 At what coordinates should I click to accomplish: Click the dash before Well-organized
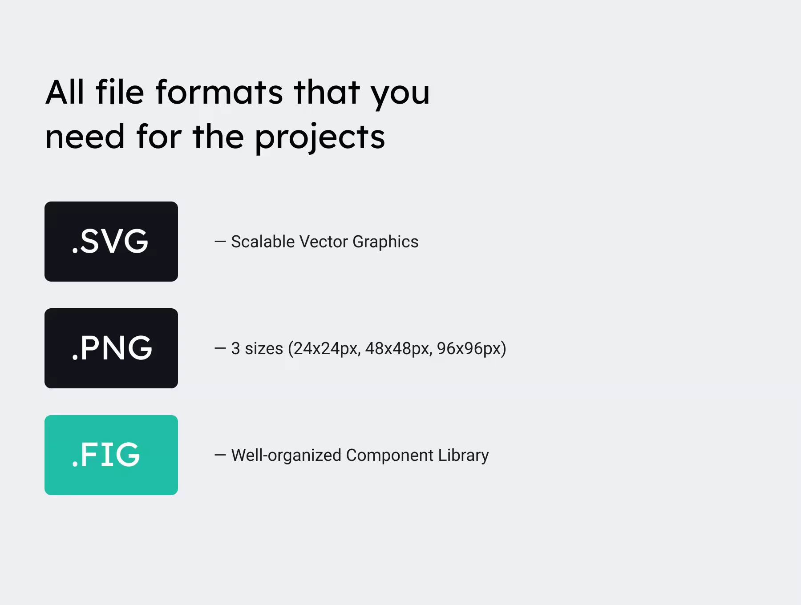(x=220, y=455)
